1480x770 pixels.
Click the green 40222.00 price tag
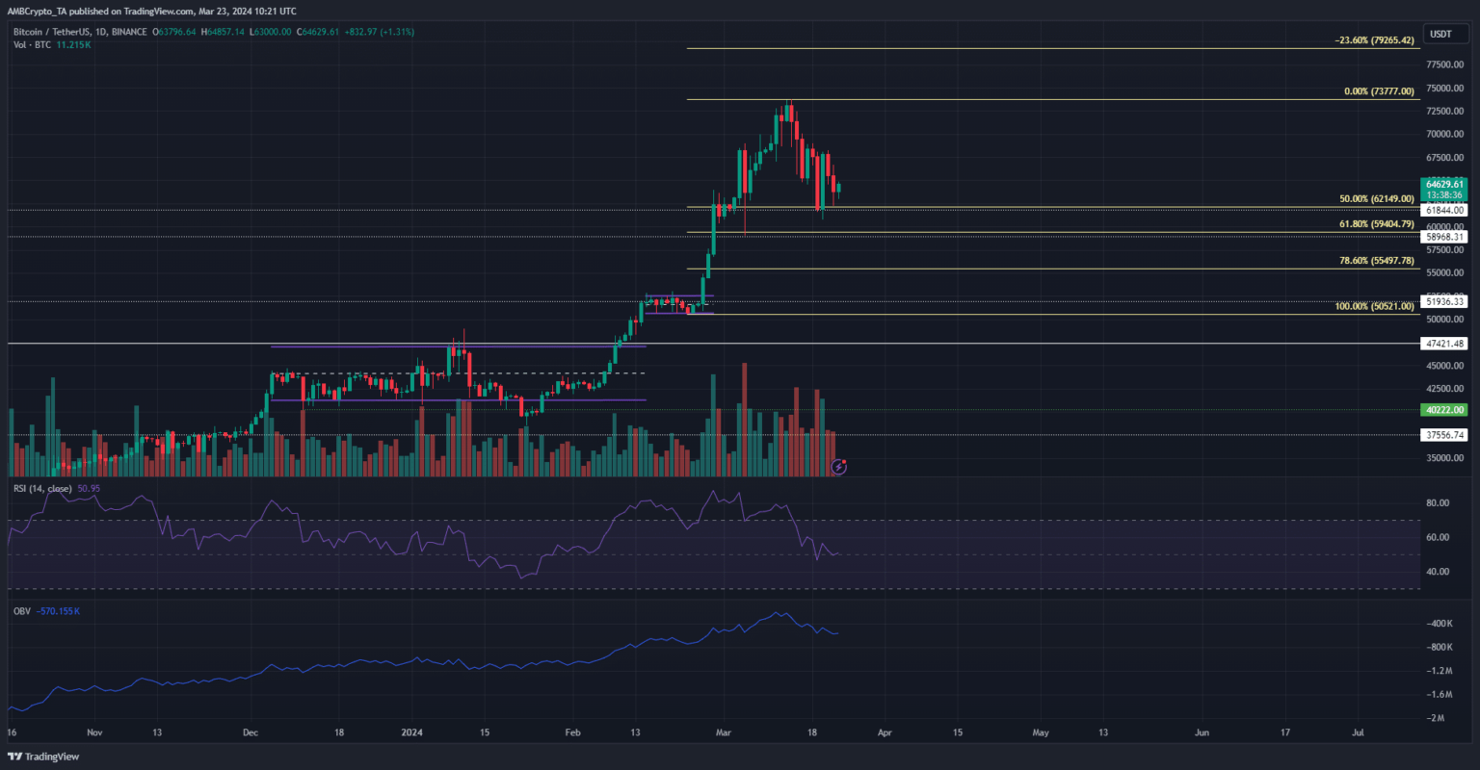click(x=1444, y=410)
